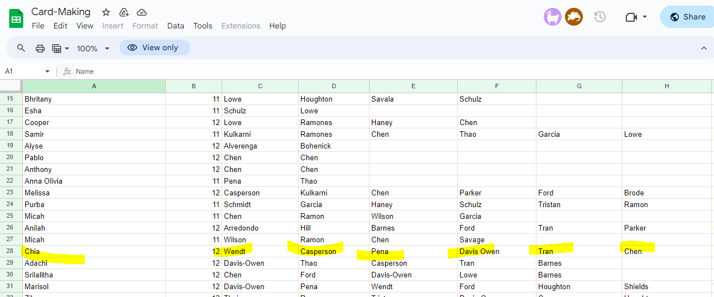Screen dimensions: 714x297
Task: Click the purple llama collaborator avatar
Action: coord(552,17)
